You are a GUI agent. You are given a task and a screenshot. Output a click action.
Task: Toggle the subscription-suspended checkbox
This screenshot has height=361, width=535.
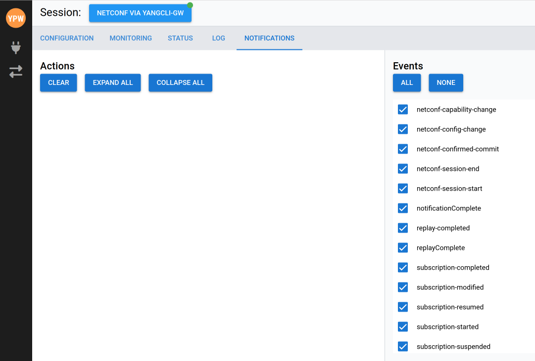[x=403, y=347]
